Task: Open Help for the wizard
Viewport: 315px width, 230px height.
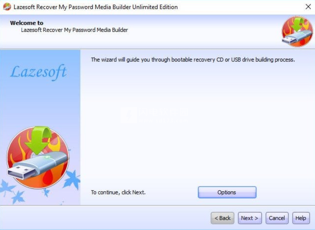Action: tap(301, 218)
